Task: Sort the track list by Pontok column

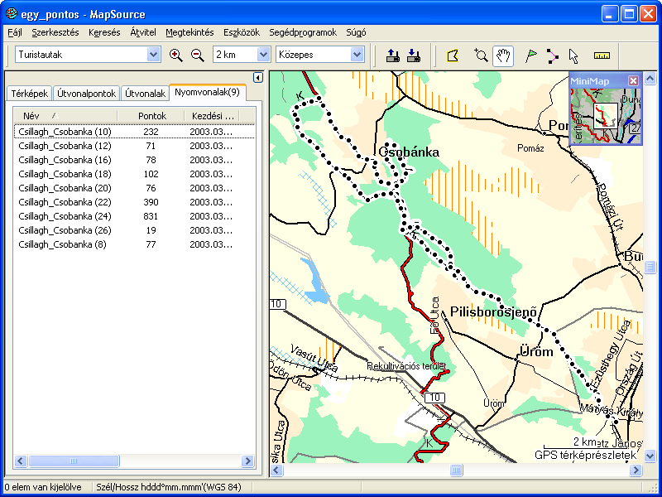Action: [x=152, y=116]
